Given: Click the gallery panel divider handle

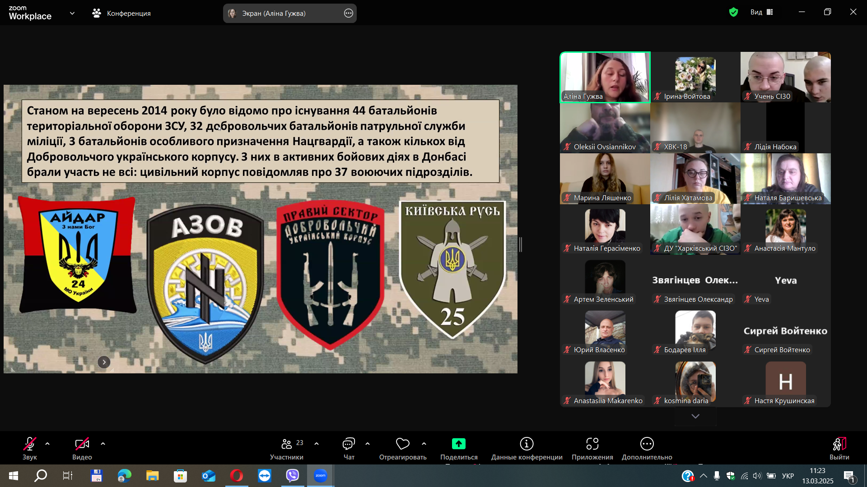Looking at the screenshot, I should tap(521, 244).
